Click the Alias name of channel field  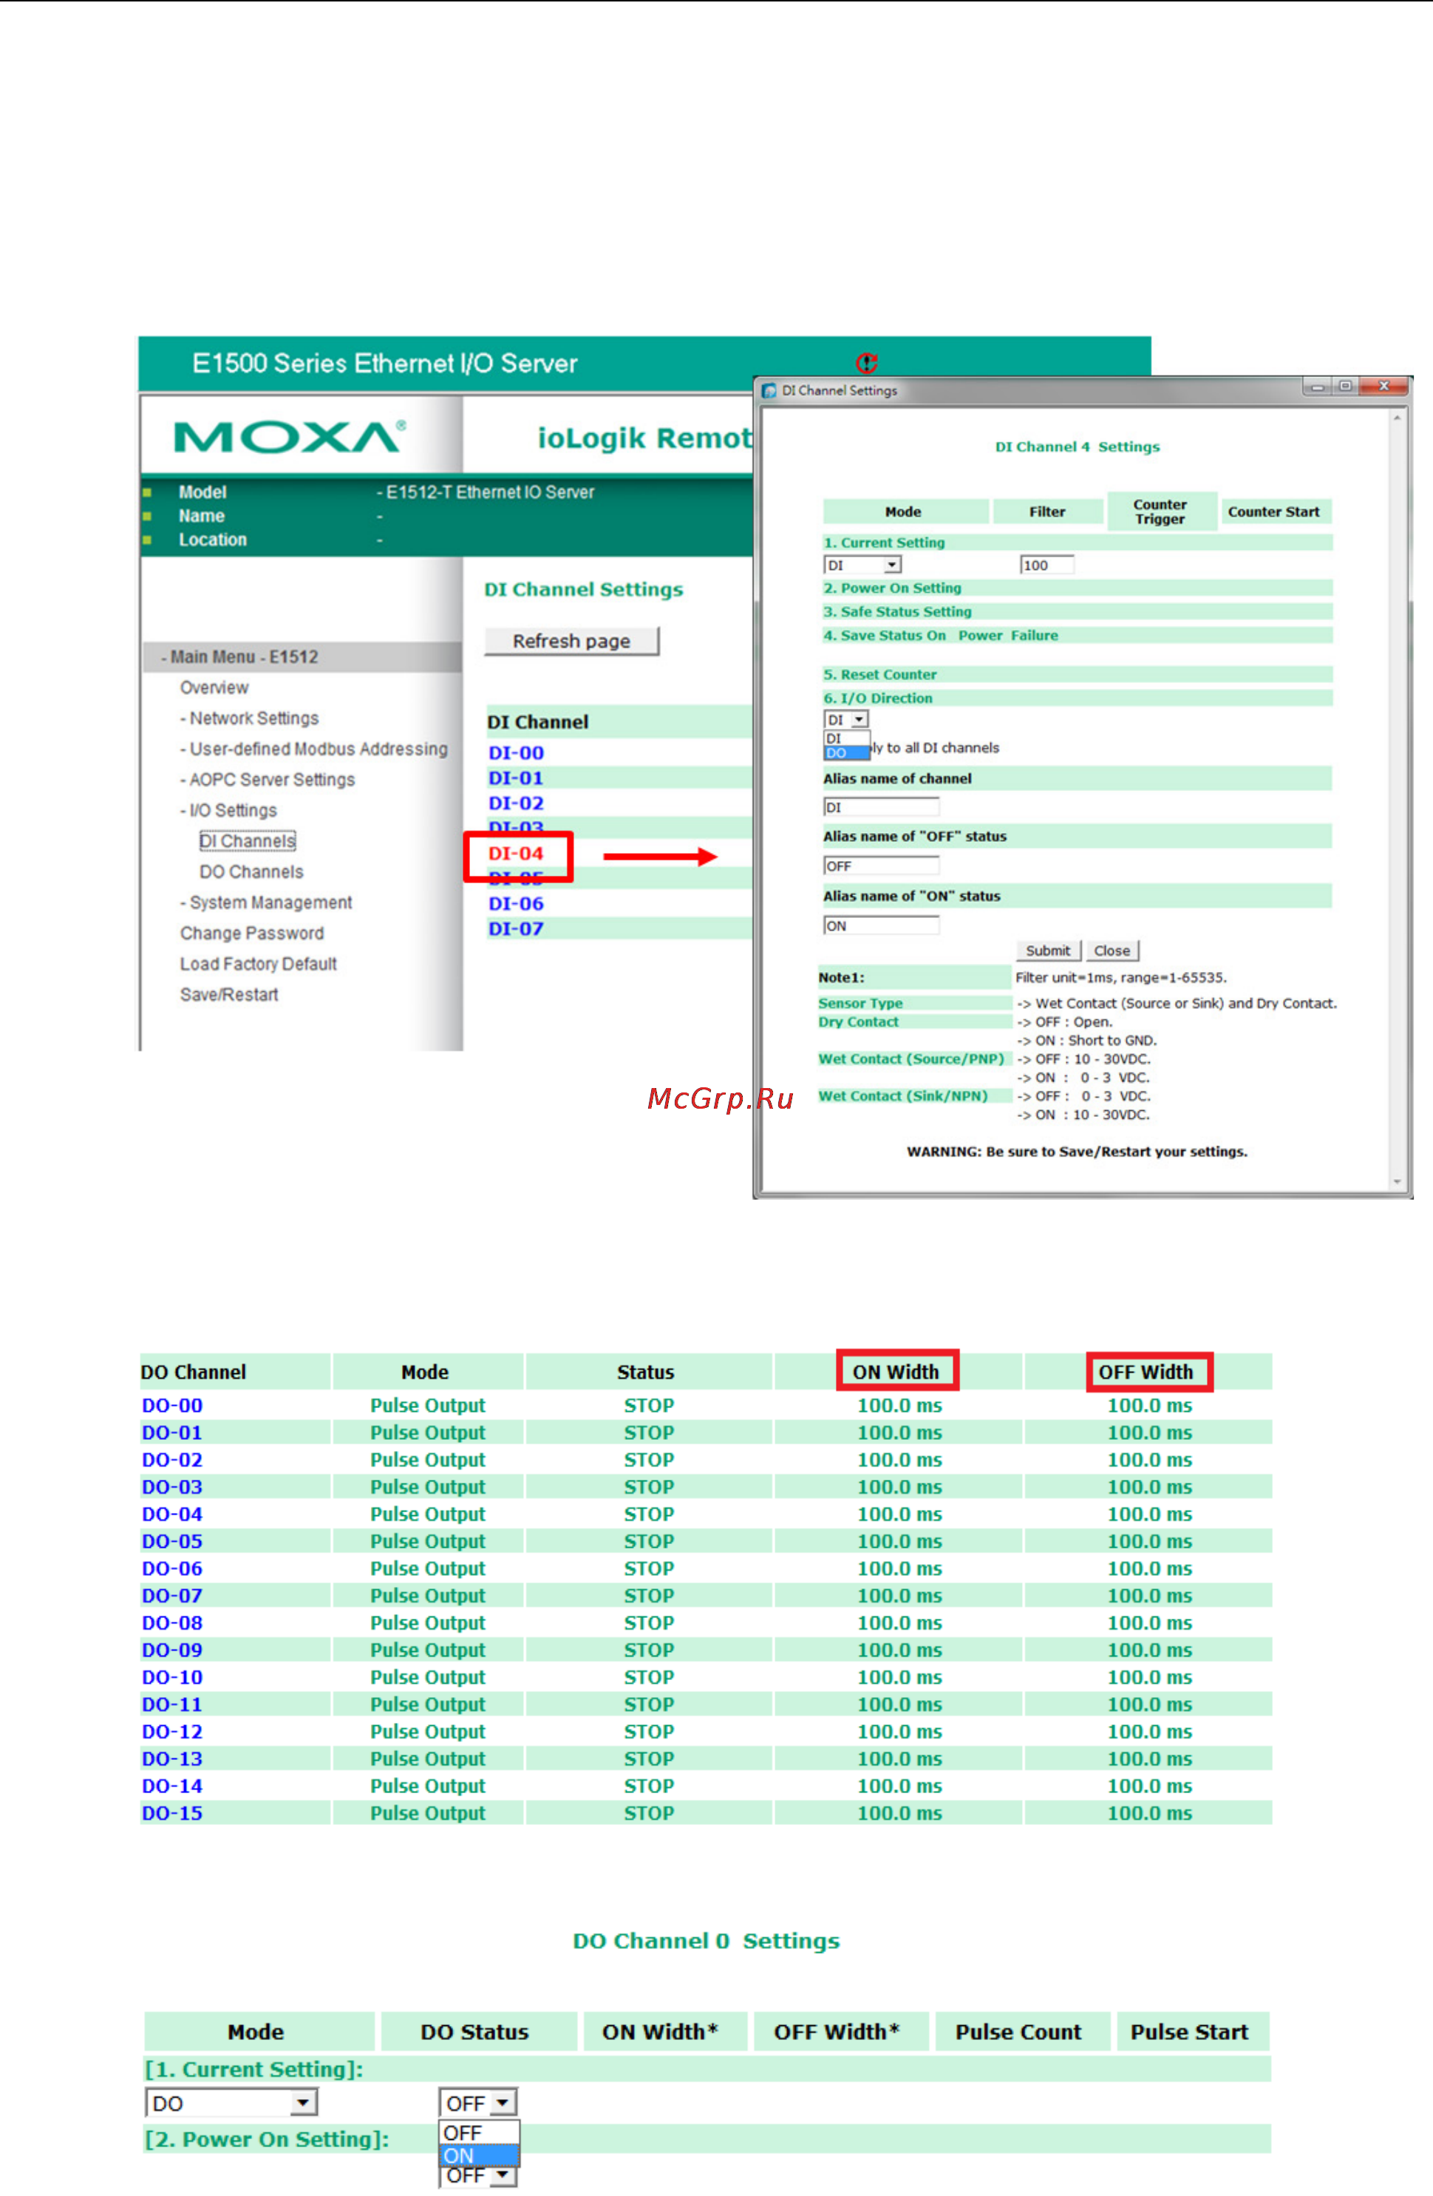(881, 807)
